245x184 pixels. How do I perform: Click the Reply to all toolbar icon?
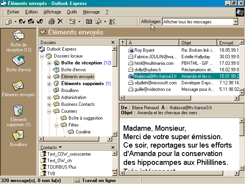[x=31, y=21]
